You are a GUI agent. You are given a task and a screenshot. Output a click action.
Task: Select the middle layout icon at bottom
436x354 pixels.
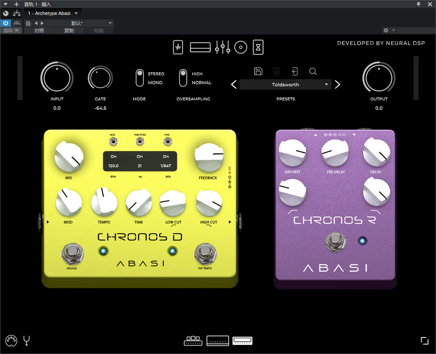coord(218,341)
